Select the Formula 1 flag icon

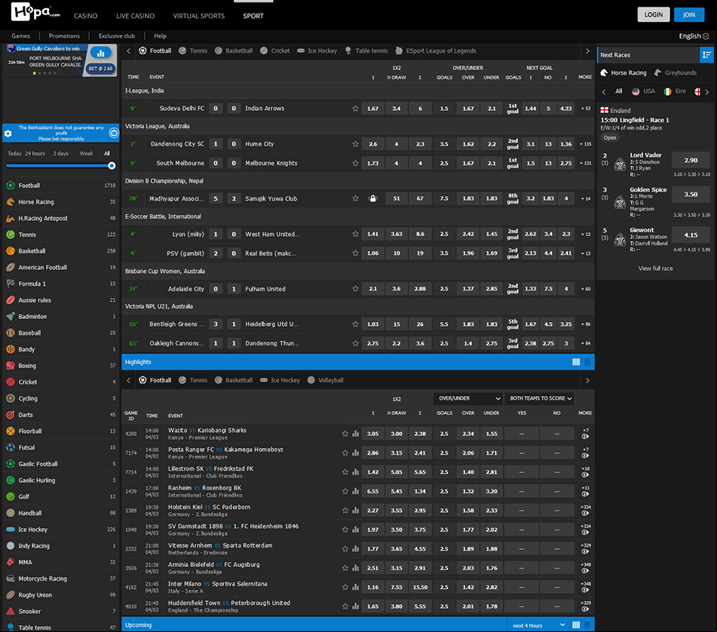point(11,284)
